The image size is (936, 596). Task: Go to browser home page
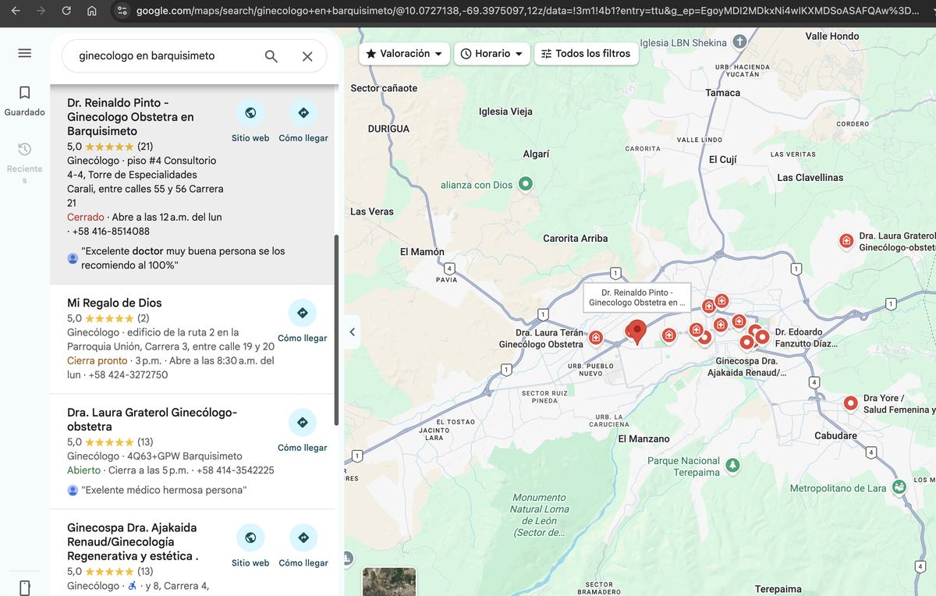click(92, 11)
